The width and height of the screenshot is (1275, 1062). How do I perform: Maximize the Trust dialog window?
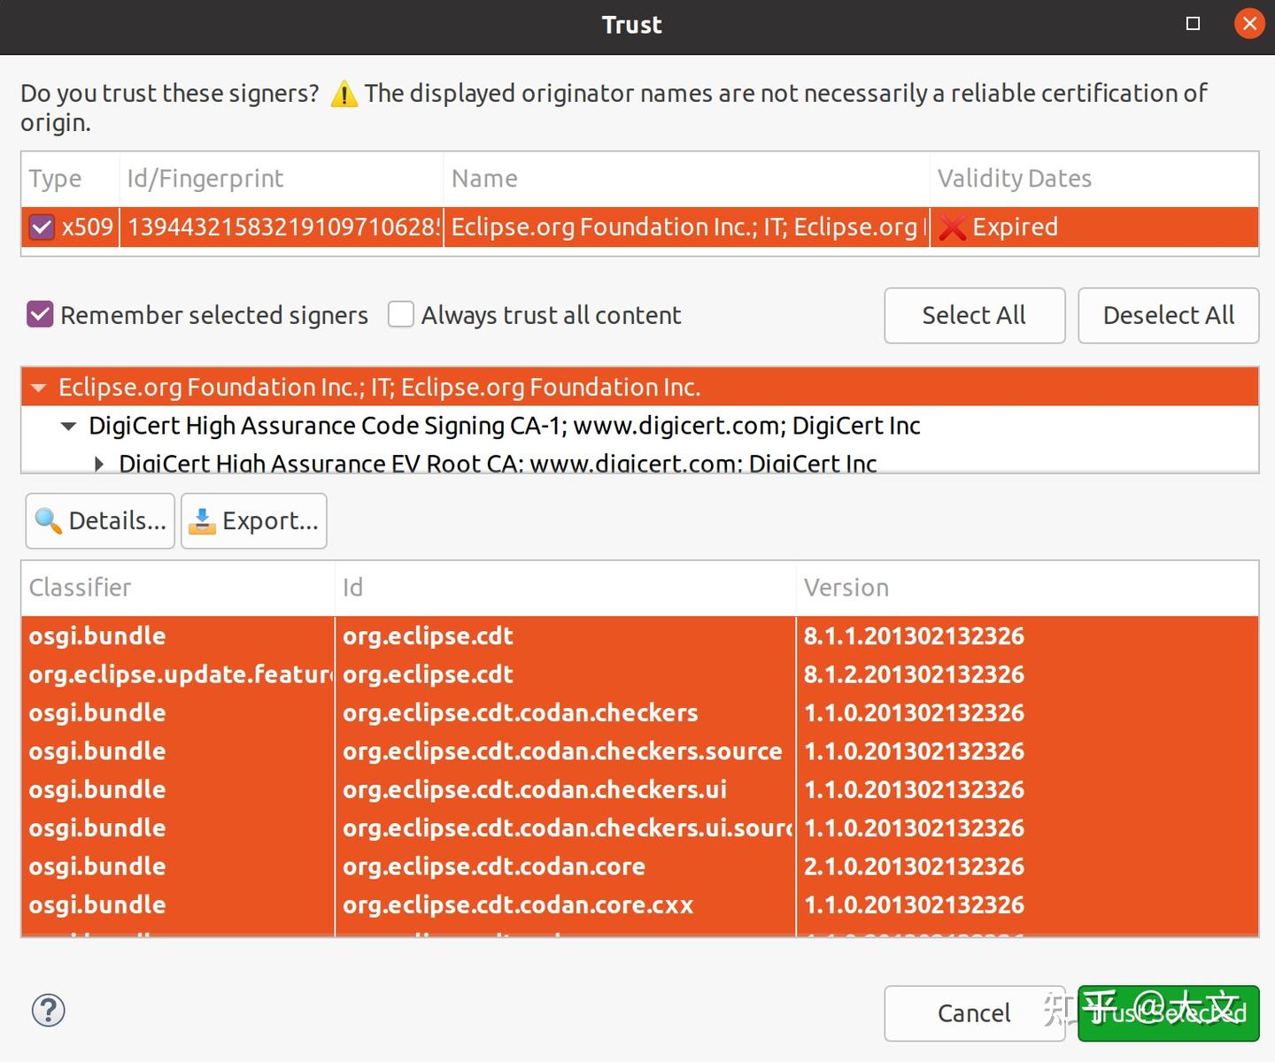coord(1193,24)
